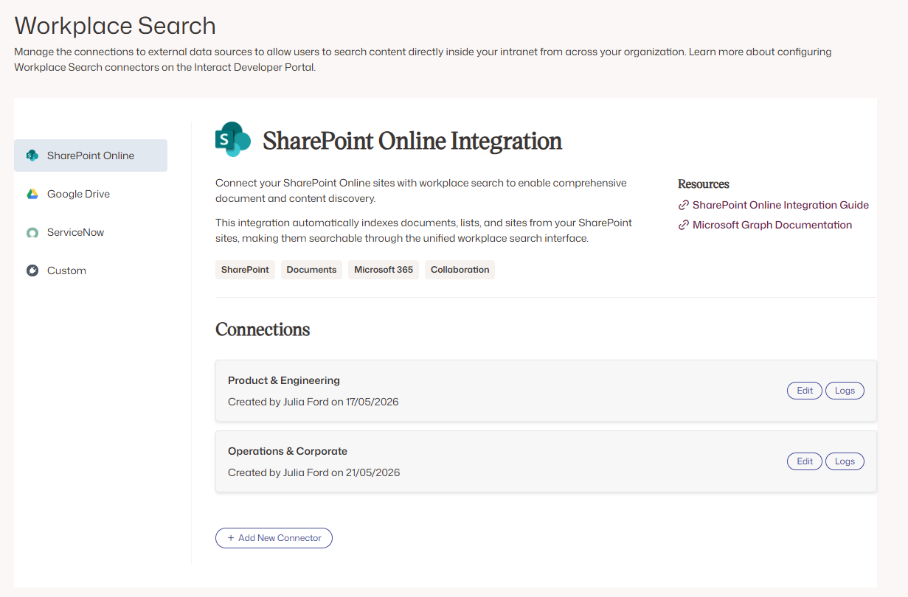
Task: Click the Google Drive sidebar icon
Action: pos(32,194)
